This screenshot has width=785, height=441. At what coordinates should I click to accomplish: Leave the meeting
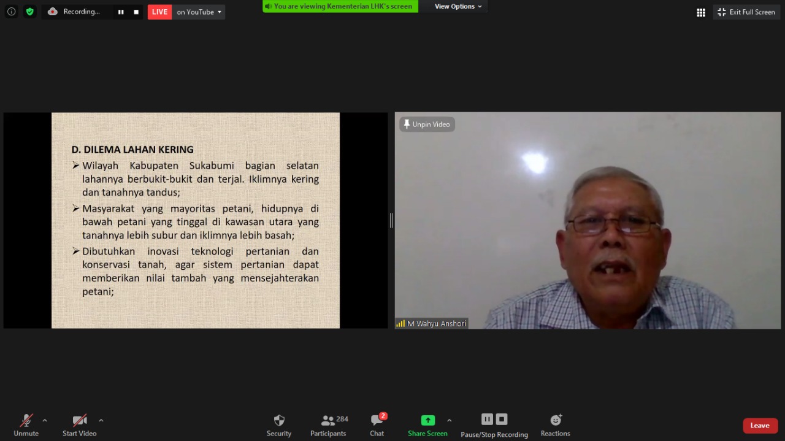click(x=760, y=426)
